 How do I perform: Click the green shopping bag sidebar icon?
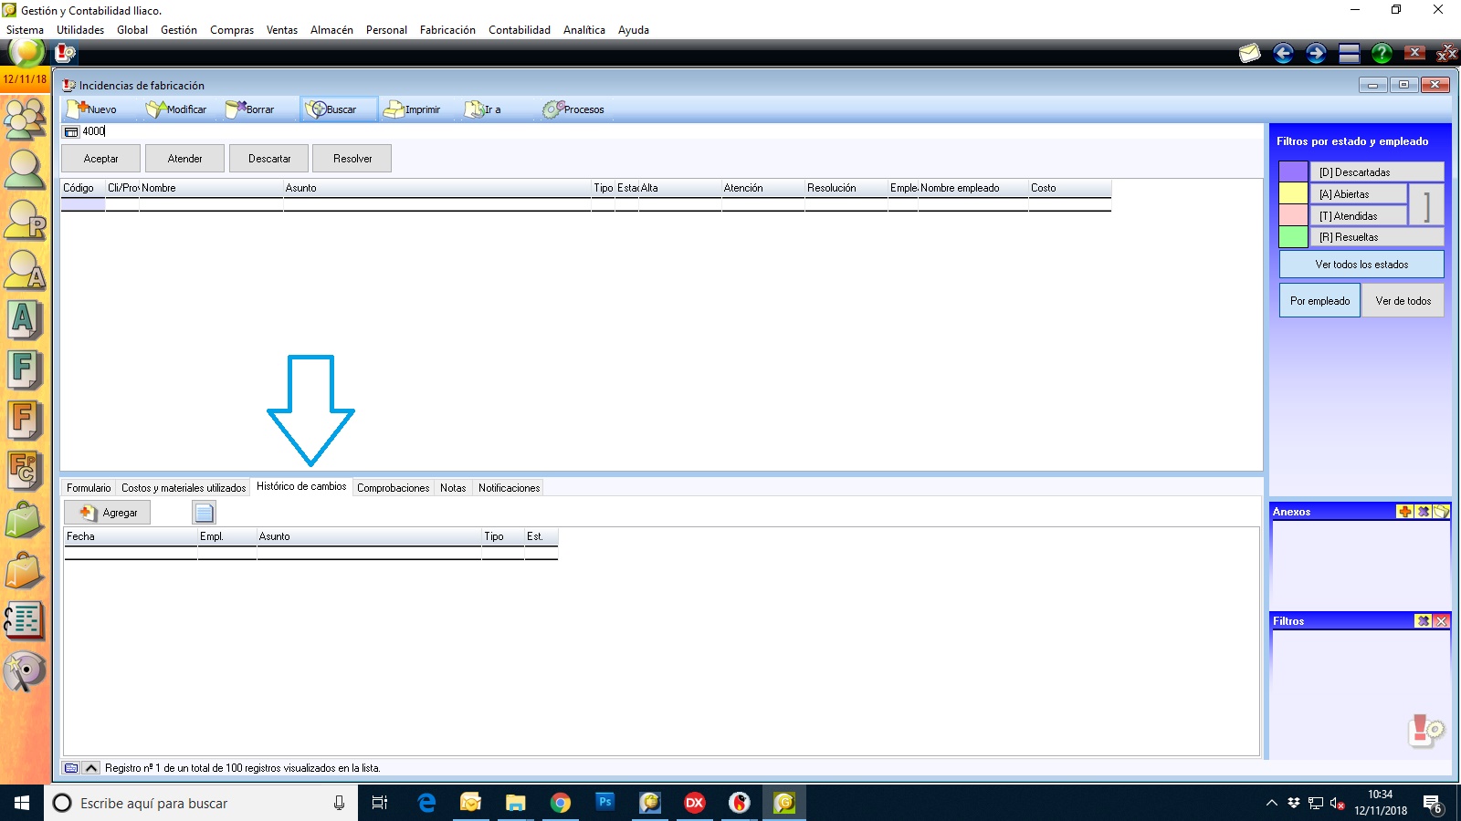(x=25, y=521)
